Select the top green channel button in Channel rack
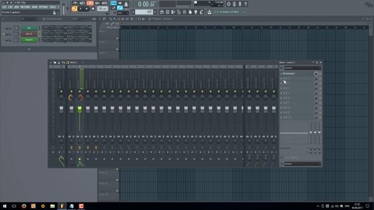 (29, 28)
